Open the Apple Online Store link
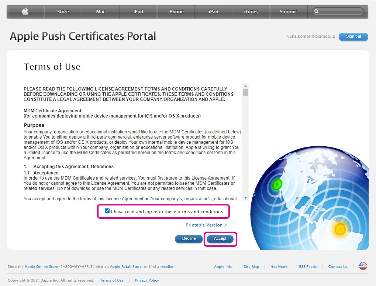Screen dimensions: 376x286 pyautogui.click(x=41, y=266)
